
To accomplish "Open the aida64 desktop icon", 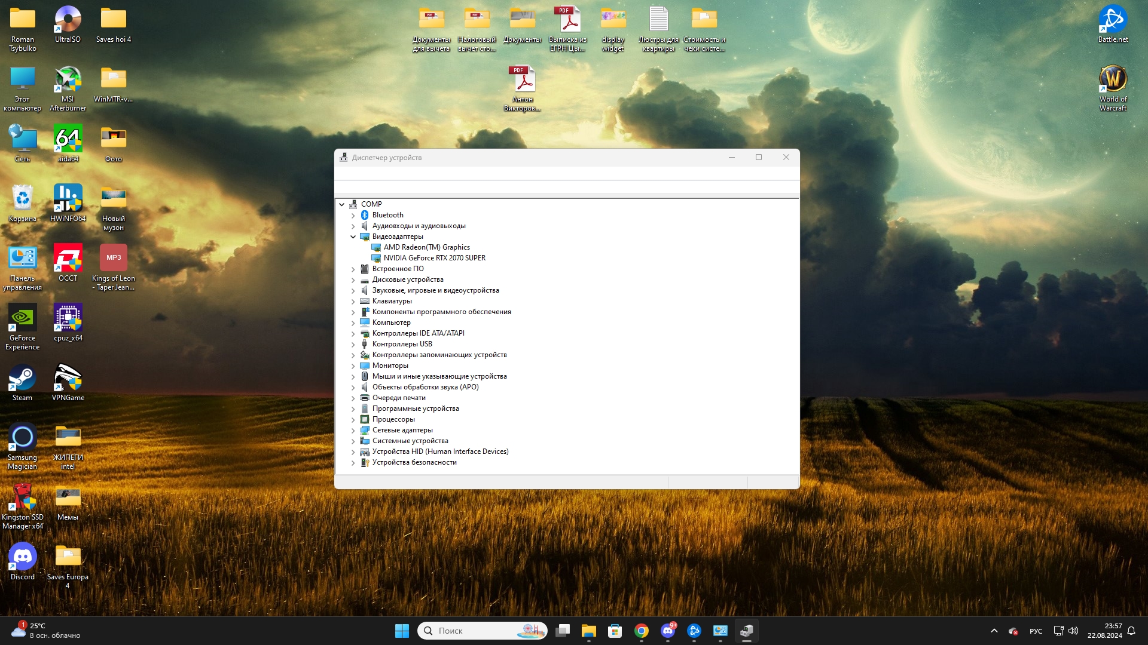I will point(68,139).
